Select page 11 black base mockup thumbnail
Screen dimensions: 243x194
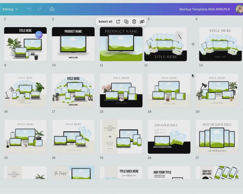(x=121, y=91)
